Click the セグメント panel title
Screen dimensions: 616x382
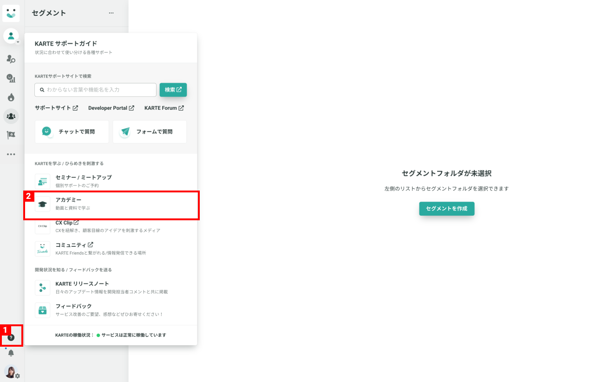click(x=49, y=13)
